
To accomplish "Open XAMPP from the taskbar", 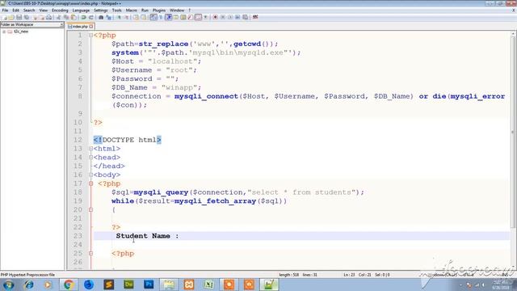I will [x=188, y=285].
